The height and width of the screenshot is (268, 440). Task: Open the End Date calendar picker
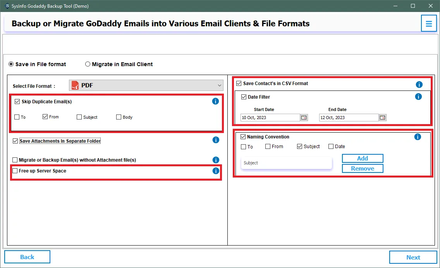[x=383, y=118]
